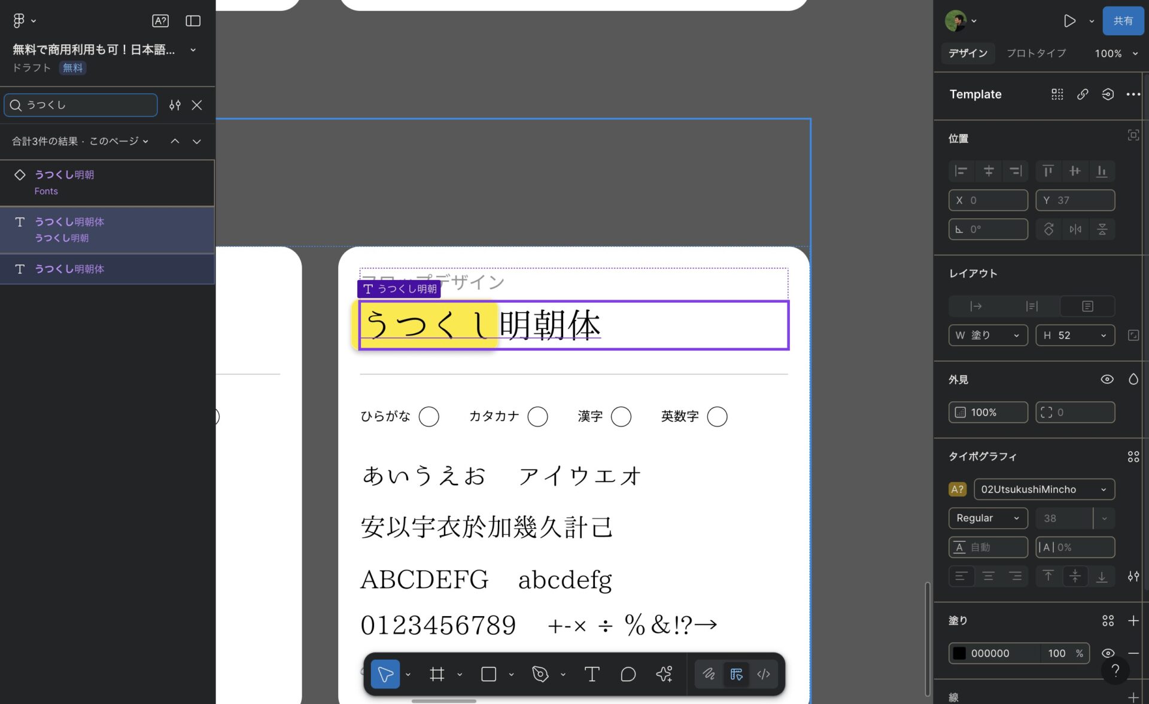Click the Present play icon
Screen dimensions: 1149x704
pos(1069,21)
